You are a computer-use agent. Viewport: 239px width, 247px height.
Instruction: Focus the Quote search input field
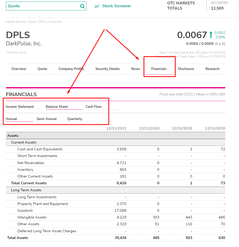point(46,6)
